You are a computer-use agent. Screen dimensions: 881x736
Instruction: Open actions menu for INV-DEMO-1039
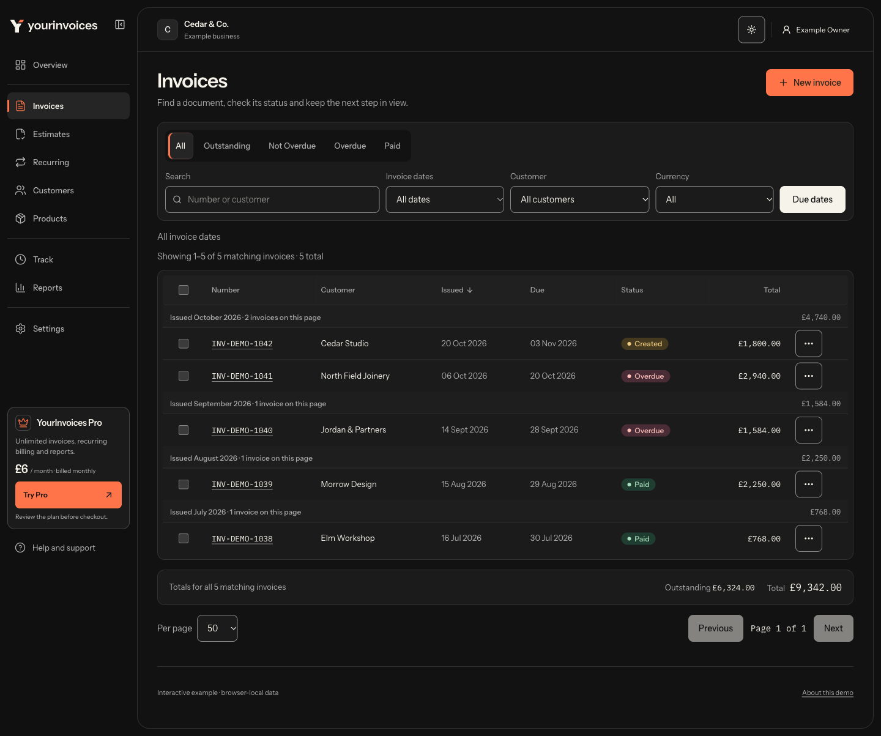tap(809, 485)
